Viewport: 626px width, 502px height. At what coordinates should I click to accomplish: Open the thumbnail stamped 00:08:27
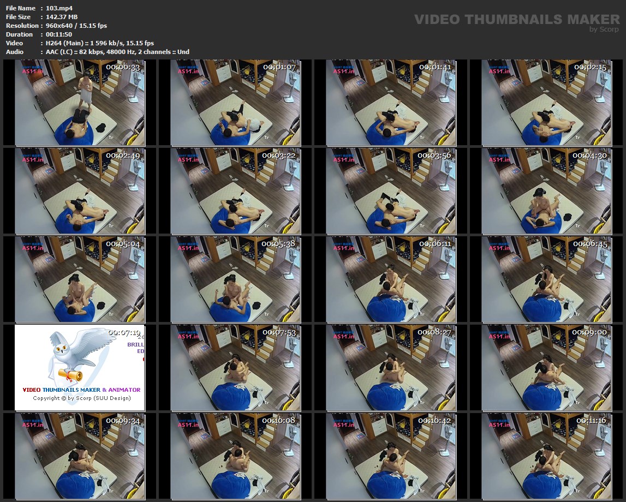(391, 367)
